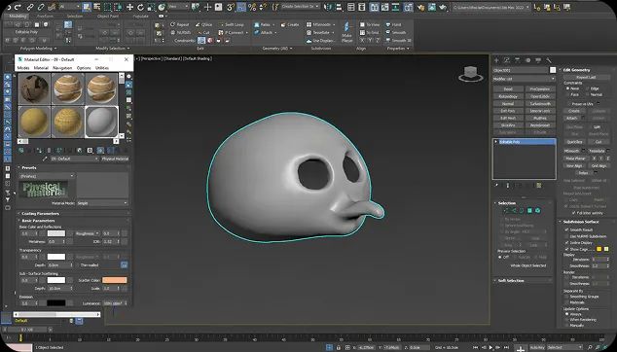Open the Hierarchy command panel tab
This screenshot has height=352, width=617.
coord(517,60)
